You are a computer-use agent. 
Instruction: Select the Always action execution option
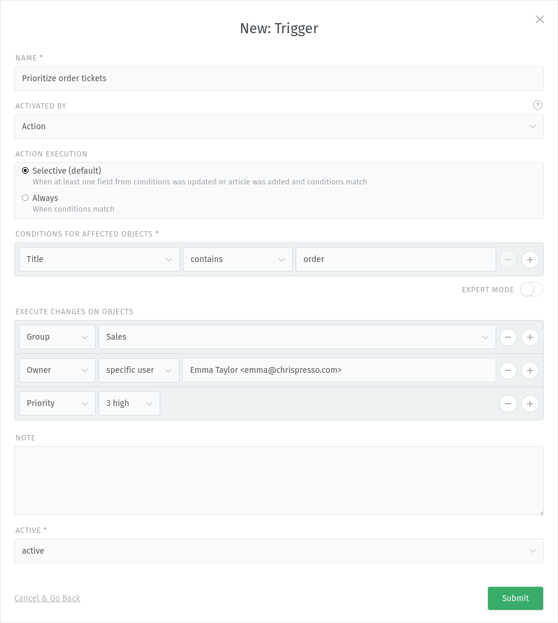click(x=26, y=198)
